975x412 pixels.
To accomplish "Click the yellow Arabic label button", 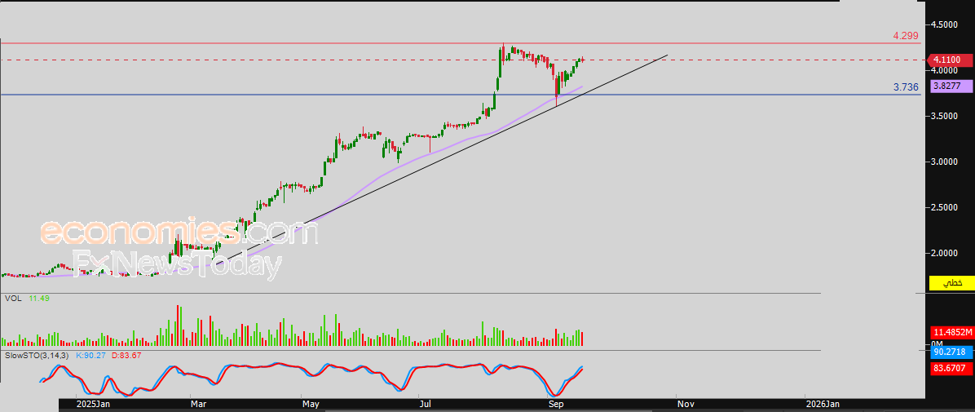I will click(951, 283).
